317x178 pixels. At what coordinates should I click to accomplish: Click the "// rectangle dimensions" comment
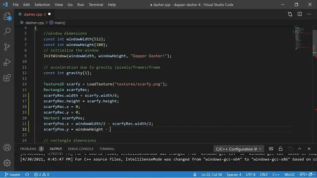70,140
